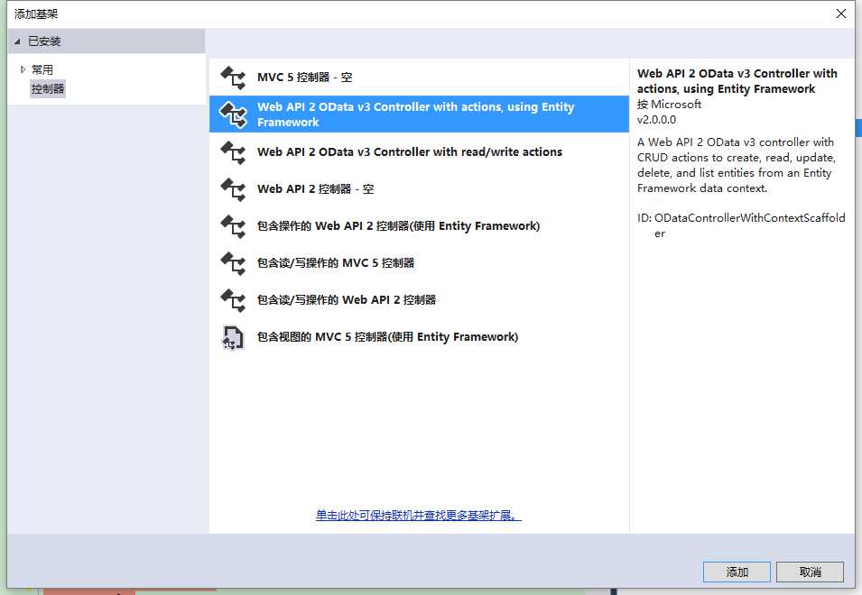
Task: Open the 单击此处可保持联机并查找更多基架扩展 link
Action: pos(418,516)
